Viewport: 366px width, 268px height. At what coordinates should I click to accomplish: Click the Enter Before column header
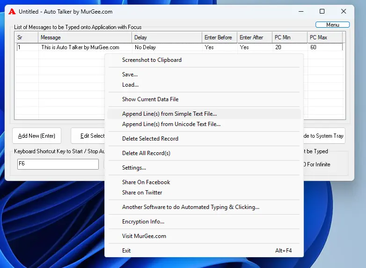[220, 37]
